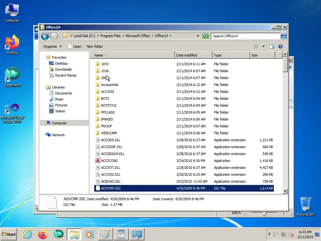Expand the Program Files breadcrumb arrow

click(x=123, y=36)
